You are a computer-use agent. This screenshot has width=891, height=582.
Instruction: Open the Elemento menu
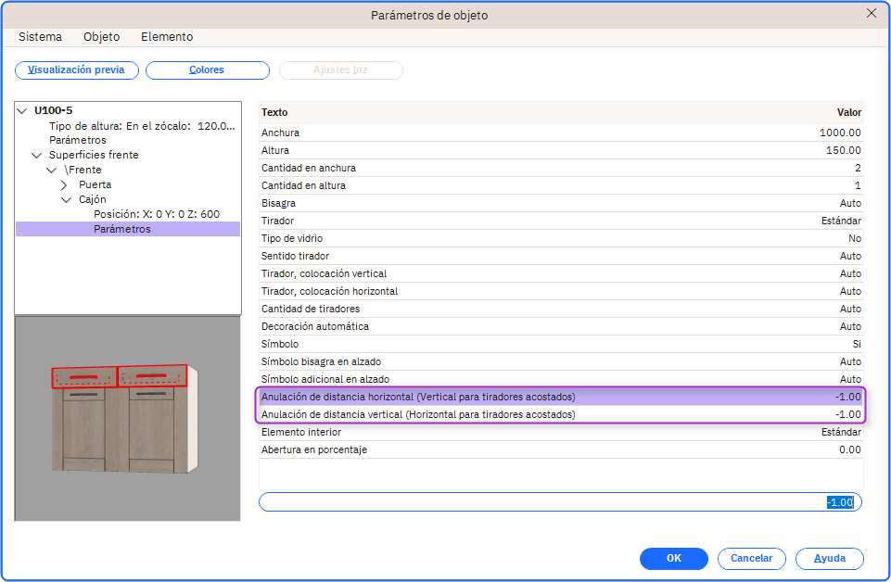(x=167, y=37)
